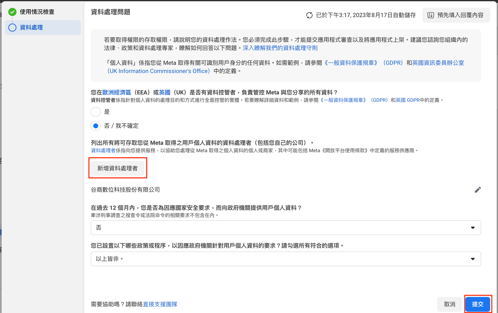
Task: Click the 新增資料處理者 button
Action: 118,168
